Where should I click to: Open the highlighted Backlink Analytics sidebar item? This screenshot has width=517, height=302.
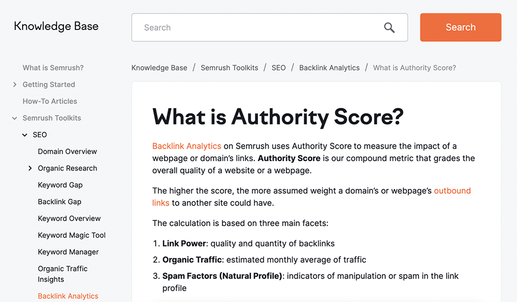tap(68, 296)
